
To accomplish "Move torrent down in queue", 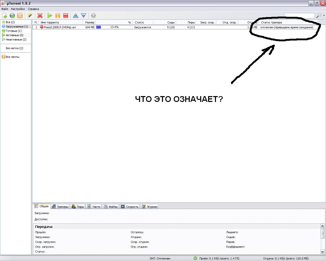I will click(84, 16).
